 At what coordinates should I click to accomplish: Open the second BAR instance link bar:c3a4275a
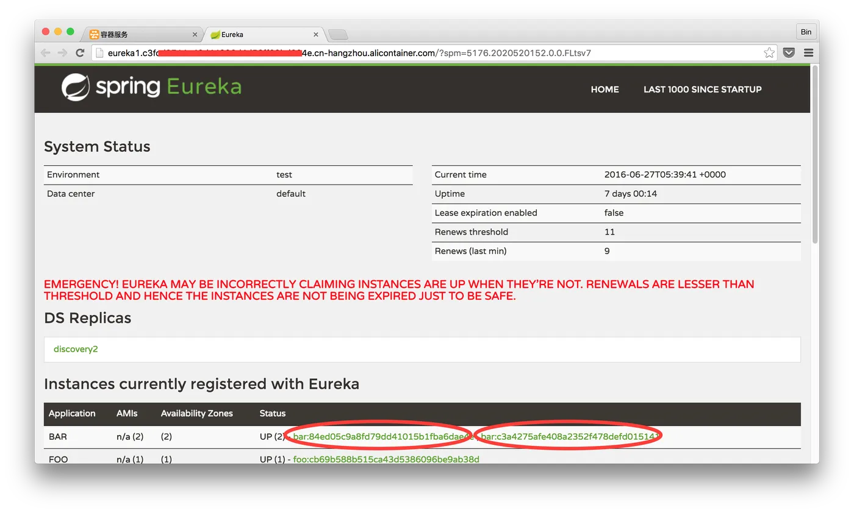[570, 436]
